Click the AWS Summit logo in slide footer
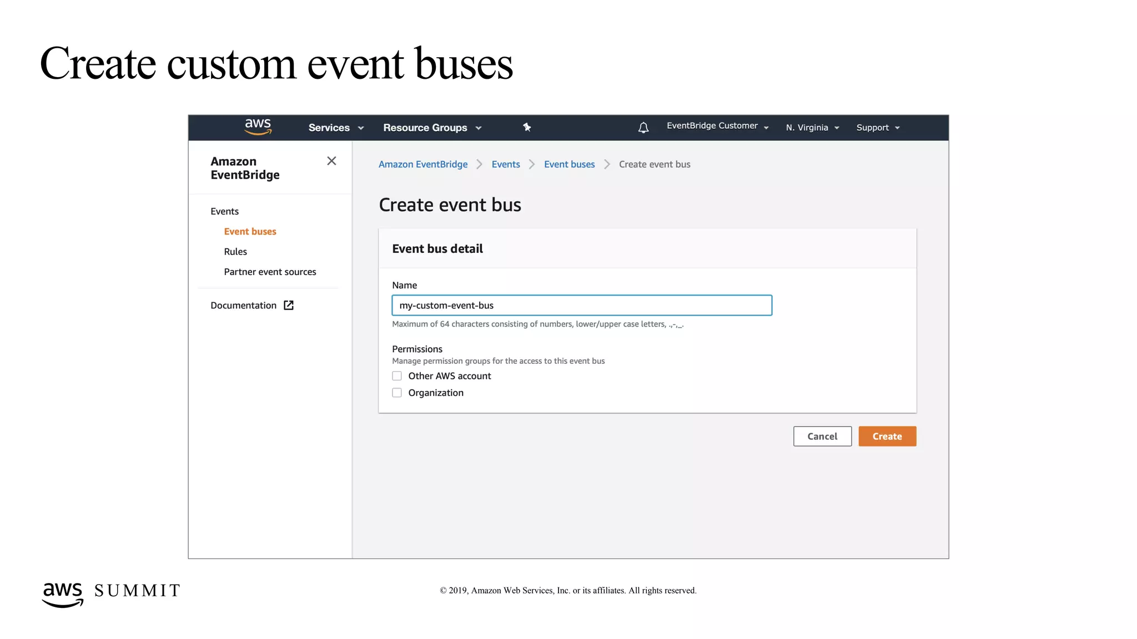 (x=111, y=594)
